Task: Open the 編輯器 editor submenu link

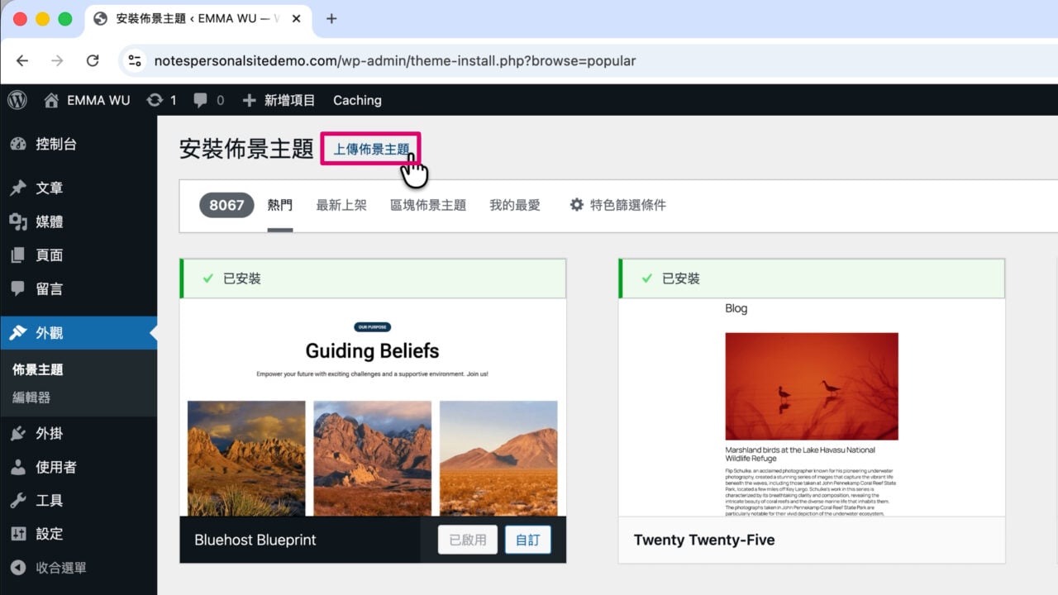Action: pyautogui.click(x=31, y=397)
